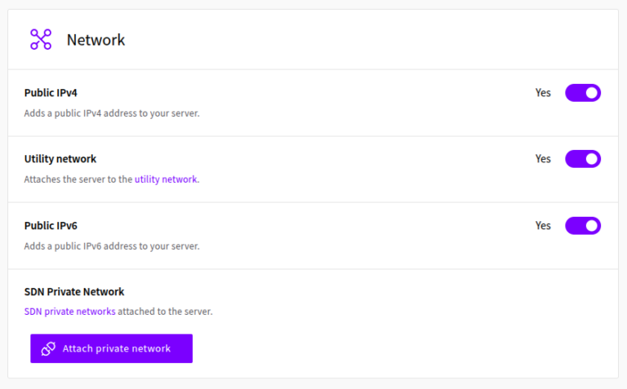Viewport: 627px width, 389px height.
Task: Toggle the Public IPv6 switch
Action: click(x=583, y=226)
